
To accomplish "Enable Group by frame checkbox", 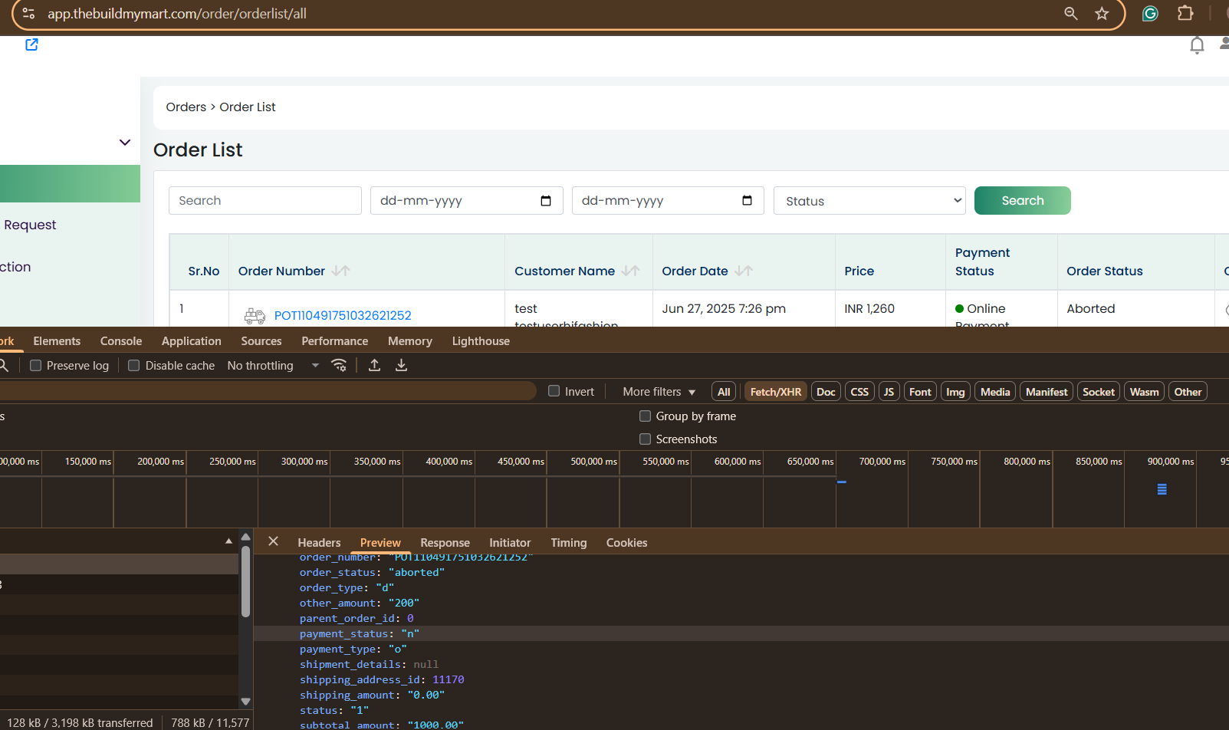I will tap(646, 416).
